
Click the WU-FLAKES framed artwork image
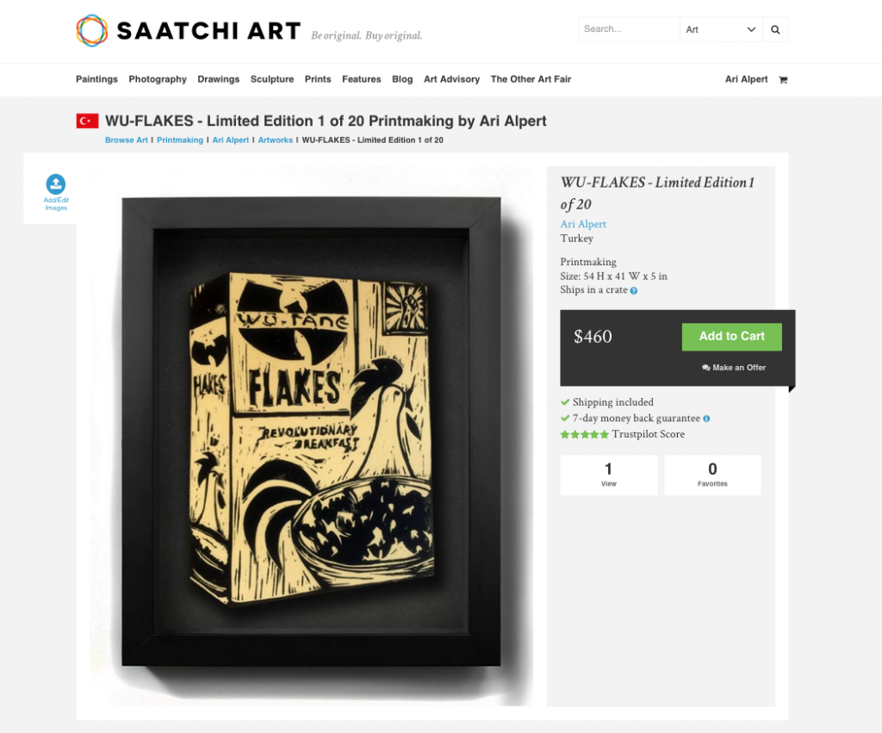coord(311,432)
